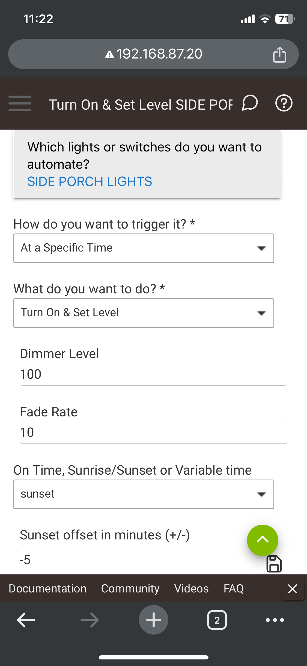Open the browser three-dot more menu

(275, 620)
